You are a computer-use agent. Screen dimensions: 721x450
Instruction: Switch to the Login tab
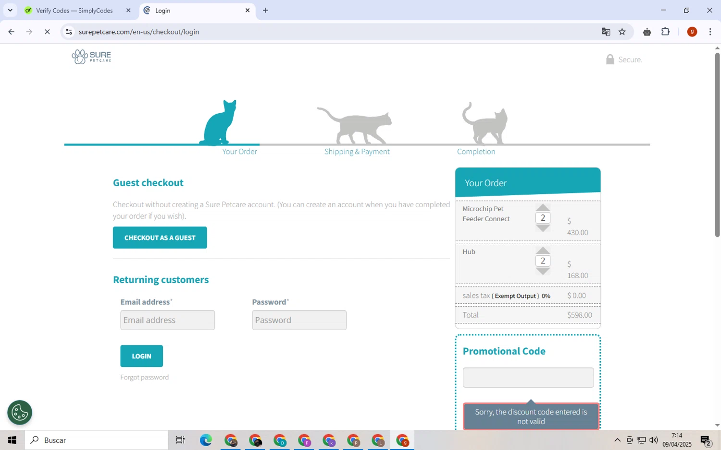coord(198,10)
